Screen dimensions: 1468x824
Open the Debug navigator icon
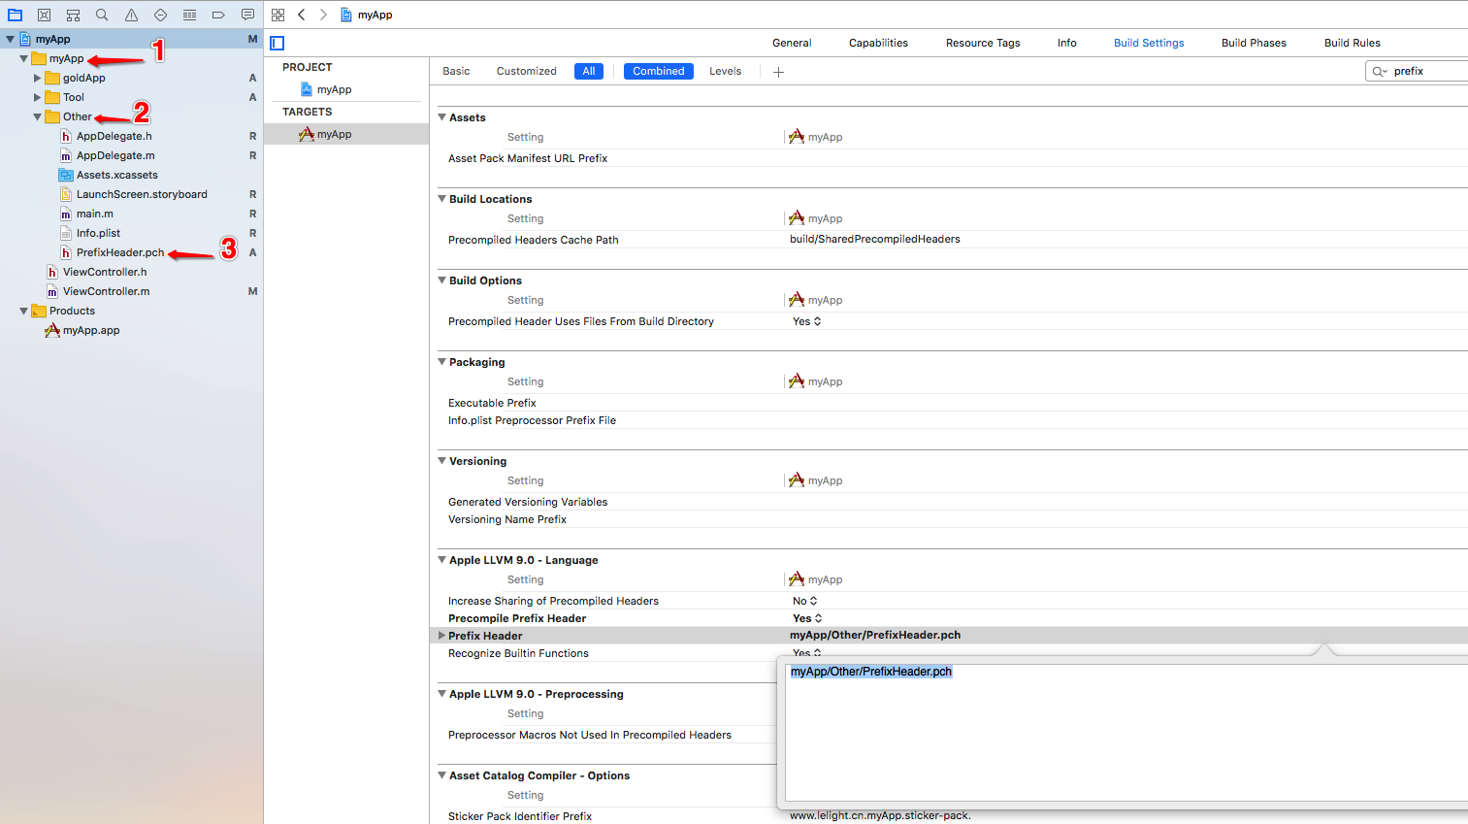pos(189,15)
